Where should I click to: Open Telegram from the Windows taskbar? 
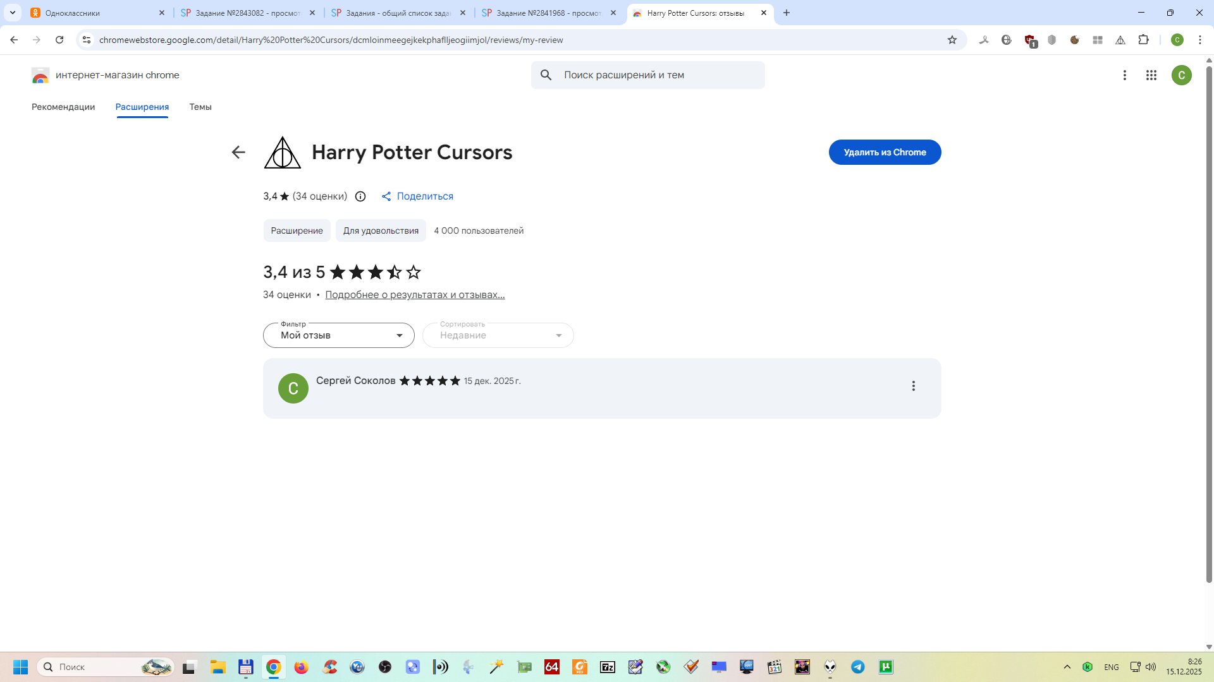[858, 667]
